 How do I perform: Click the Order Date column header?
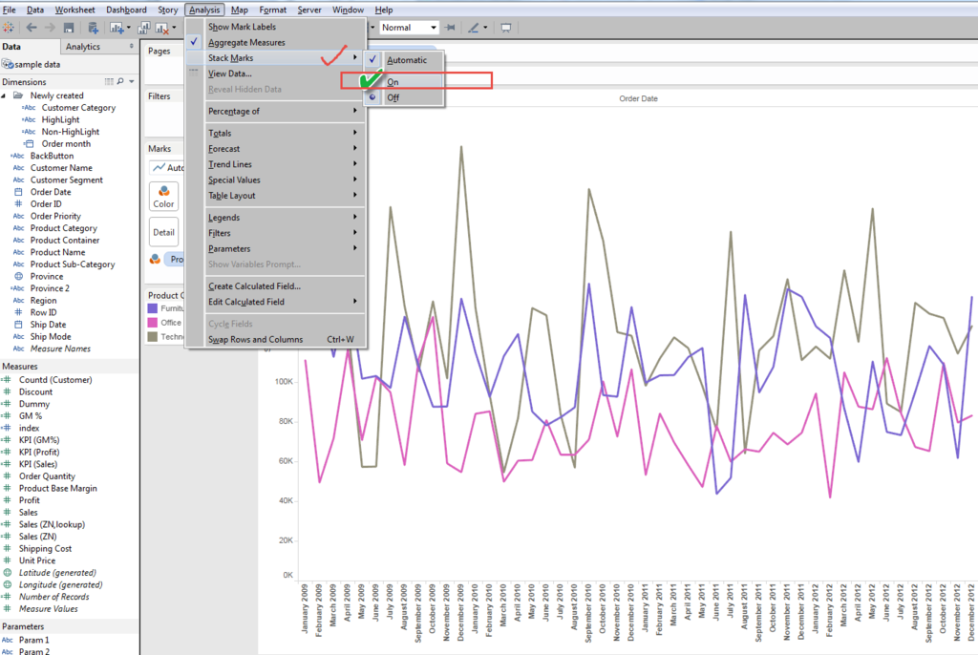pyautogui.click(x=638, y=98)
